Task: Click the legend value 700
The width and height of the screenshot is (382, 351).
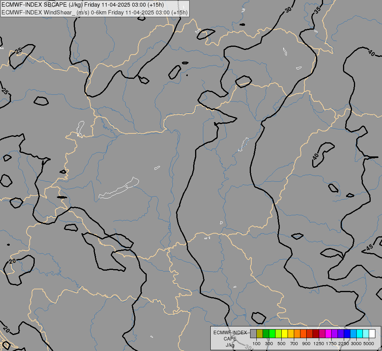Action: tap(294, 344)
